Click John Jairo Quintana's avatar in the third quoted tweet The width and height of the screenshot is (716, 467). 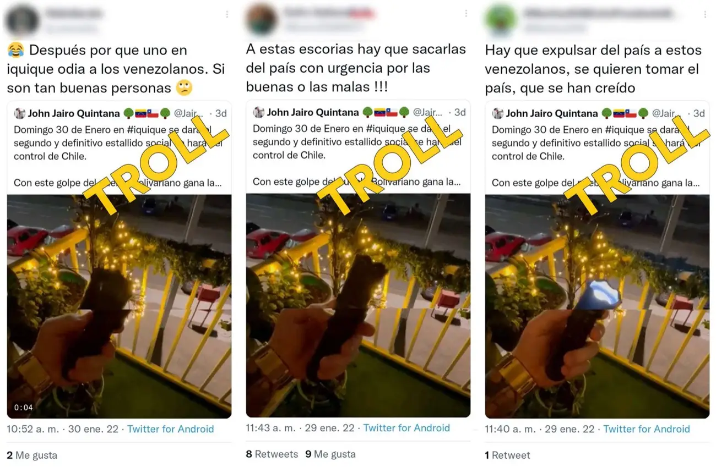click(498, 113)
